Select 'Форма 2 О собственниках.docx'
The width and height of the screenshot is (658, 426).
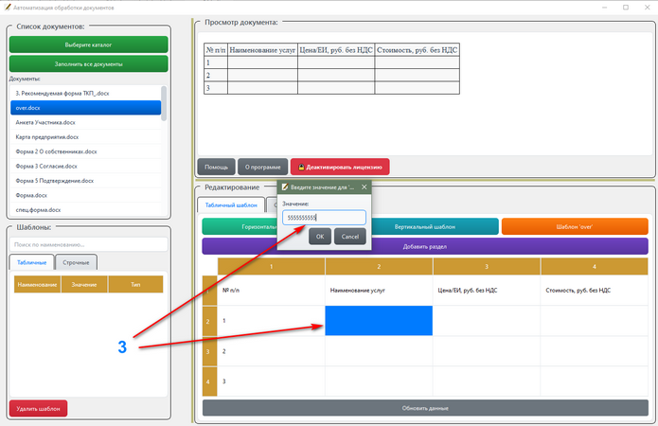[85, 151]
